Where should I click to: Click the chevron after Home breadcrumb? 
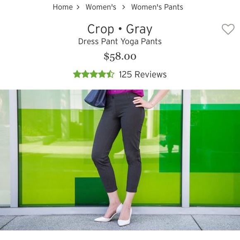click(78, 7)
